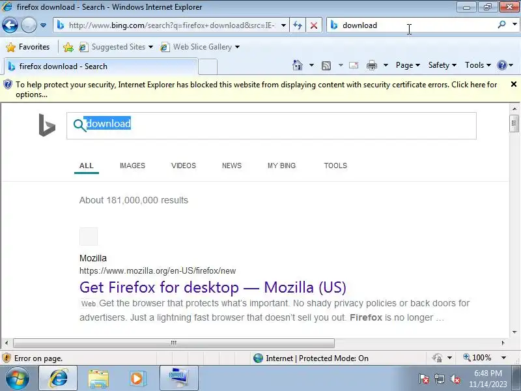Open the 100% zoom level dropdown

(503, 358)
